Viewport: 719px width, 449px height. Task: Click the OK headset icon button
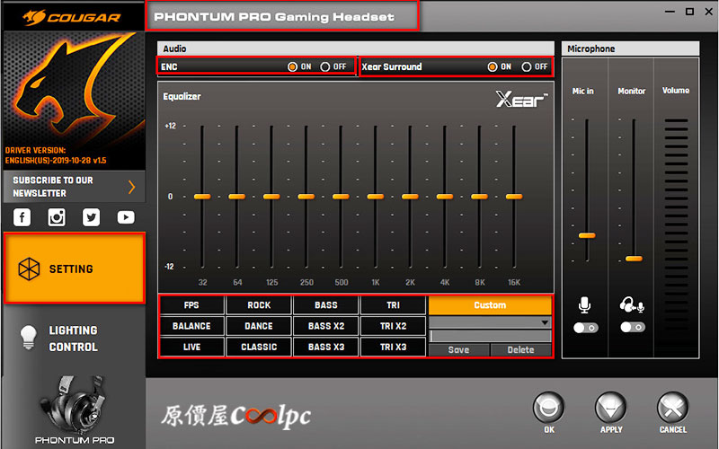pos(549,409)
